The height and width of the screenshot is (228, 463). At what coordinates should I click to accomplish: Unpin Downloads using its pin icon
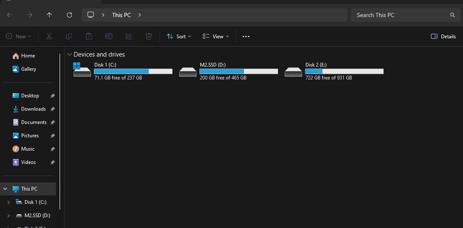pyautogui.click(x=52, y=109)
